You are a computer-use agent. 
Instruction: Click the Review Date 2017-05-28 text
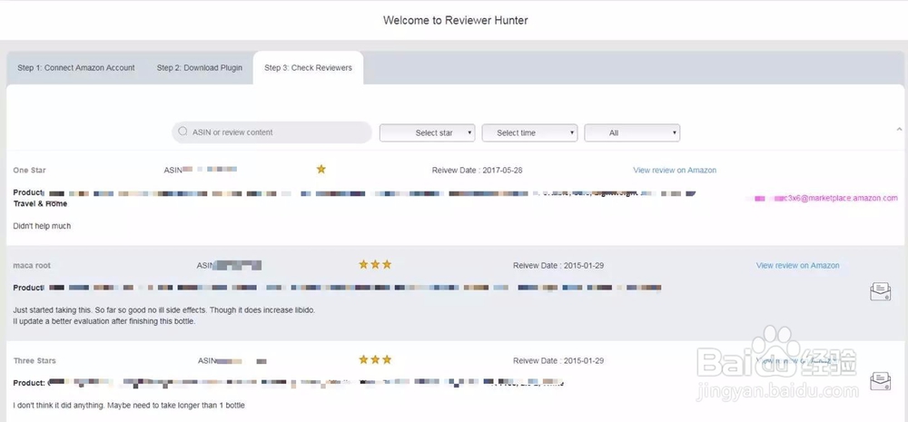click(x=478, y=171)
